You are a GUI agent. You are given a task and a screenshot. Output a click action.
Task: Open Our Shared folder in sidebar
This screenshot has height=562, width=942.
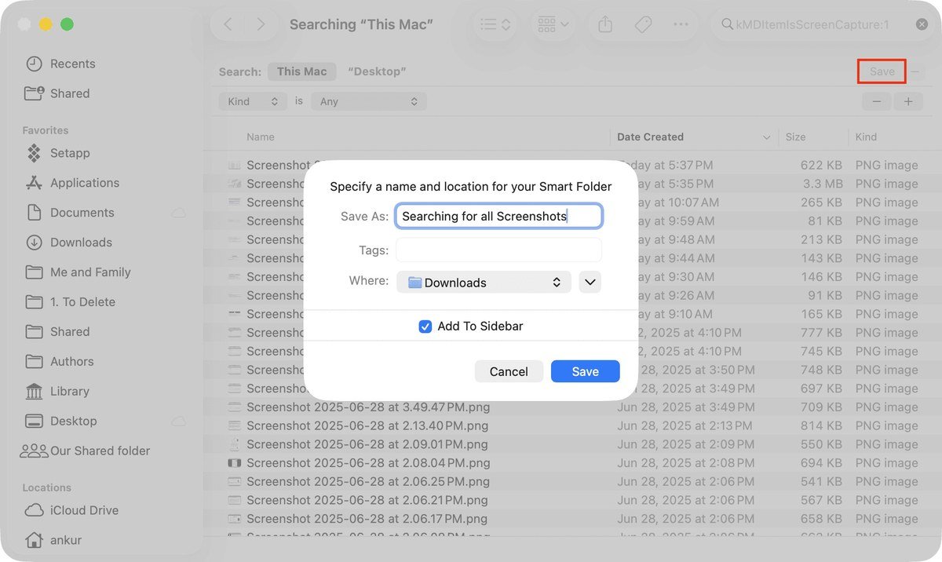pos(100,451)
